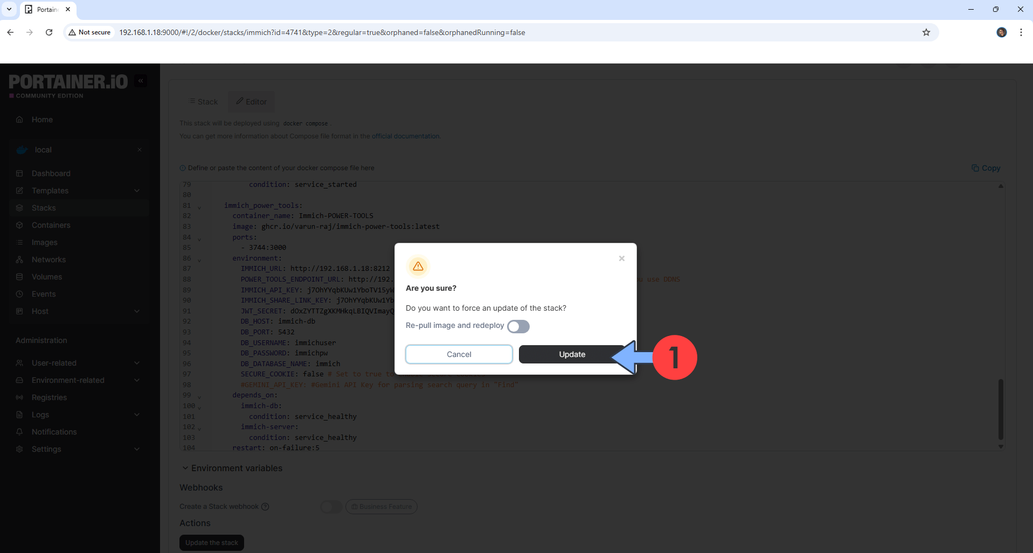Switch to the Stack tab

[x=203, y=102]
